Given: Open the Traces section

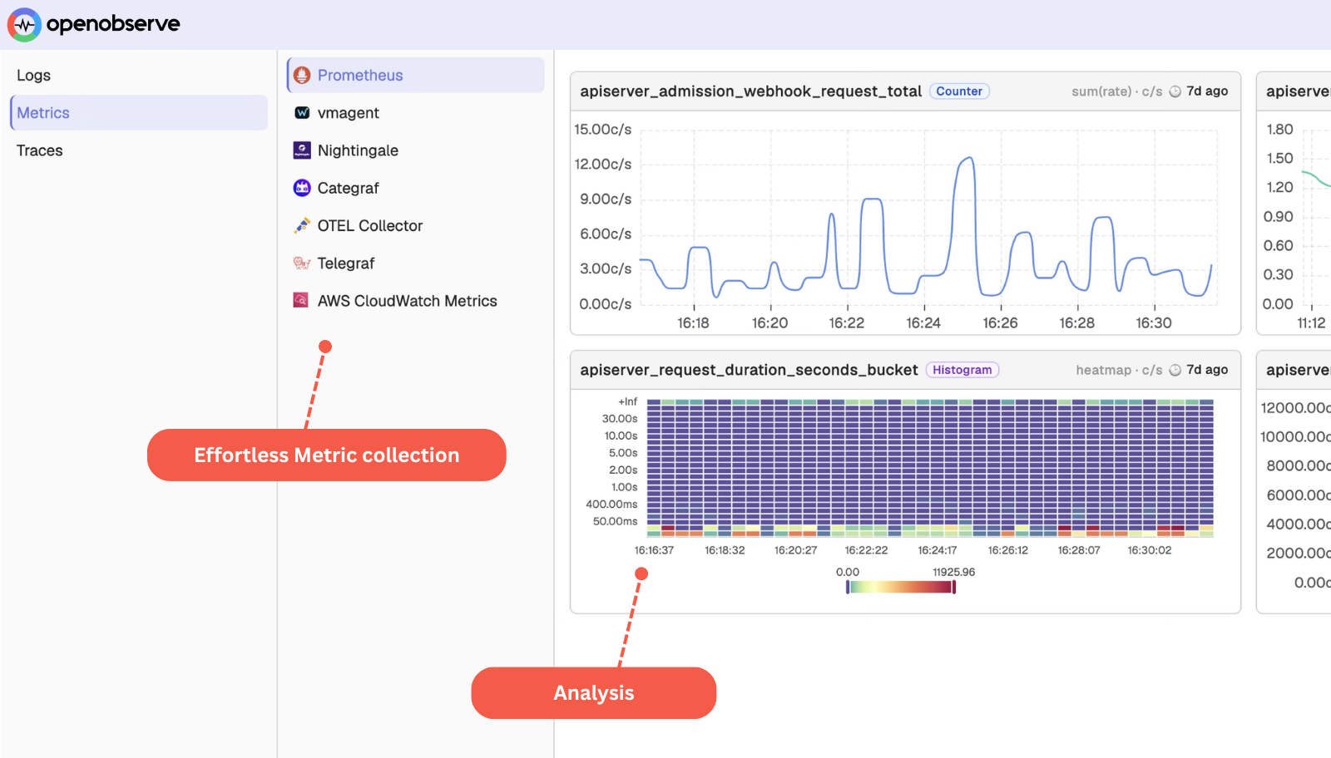Looking at the screenshot, I should (x=40, y=150).
